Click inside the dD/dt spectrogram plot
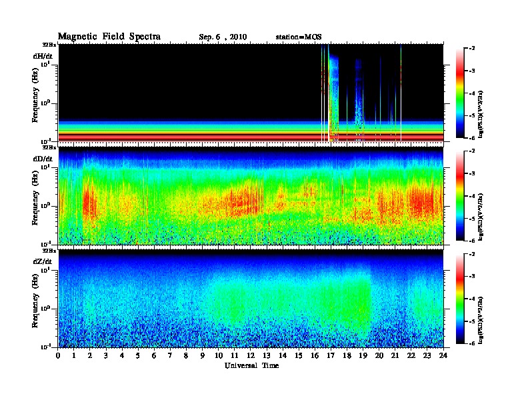Image resolution: width=528 pixels, height=408 pixels. (251, 195)
